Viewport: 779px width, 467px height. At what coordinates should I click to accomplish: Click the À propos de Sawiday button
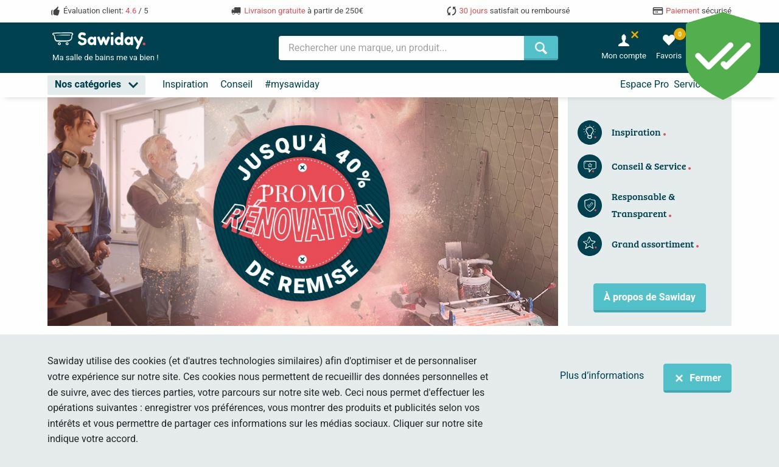pos(649,297)
